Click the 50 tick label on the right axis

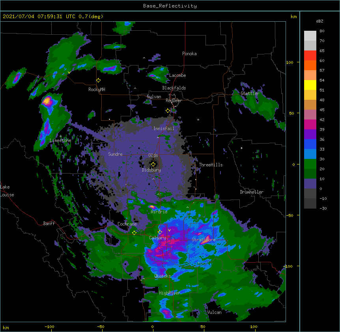[291, 113]
